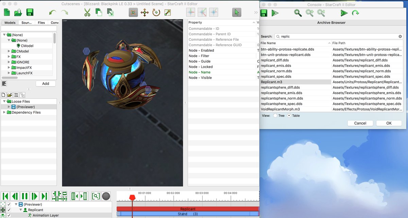Click the first green play icon in Console
The width and height of the screenshot is (408, 218).
point(275,13)
